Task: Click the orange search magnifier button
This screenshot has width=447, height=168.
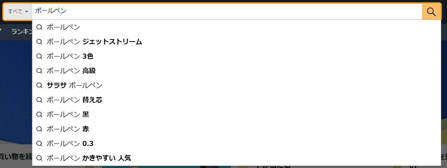Action: pyautogui.click(x=431, y=12)
